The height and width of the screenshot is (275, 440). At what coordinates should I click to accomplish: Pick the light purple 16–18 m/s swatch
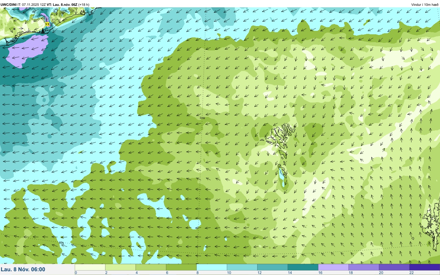click(x=333, y=267)
